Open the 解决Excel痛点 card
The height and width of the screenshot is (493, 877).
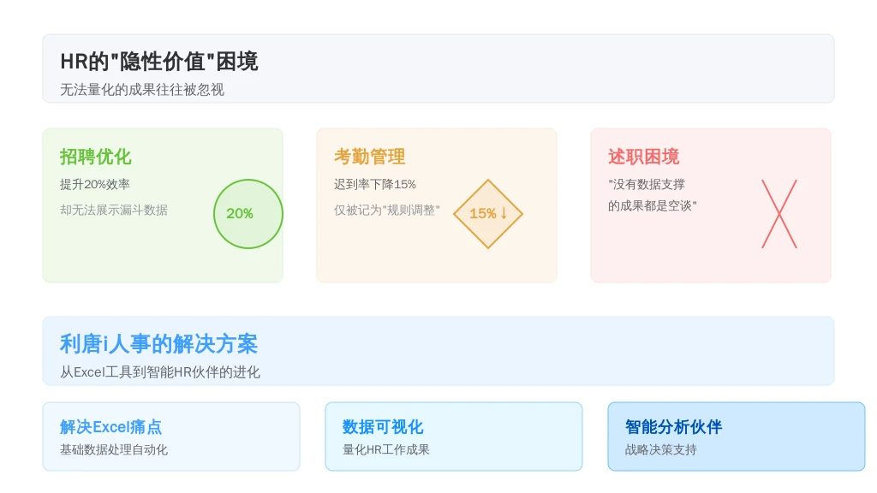pos(171,437)
